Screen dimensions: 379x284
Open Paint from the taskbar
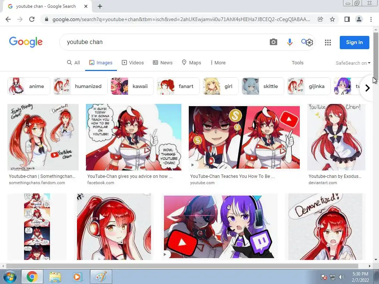pyautogui.click(x=101, y=277)
